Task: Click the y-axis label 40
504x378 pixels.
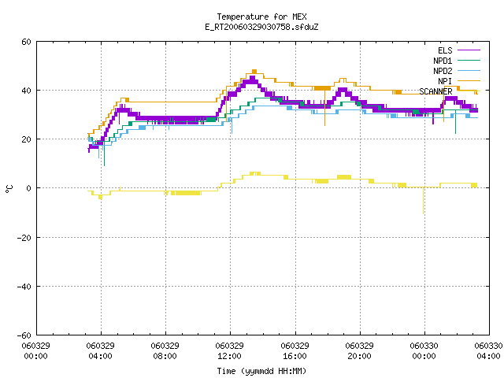Action: point(26,91)
